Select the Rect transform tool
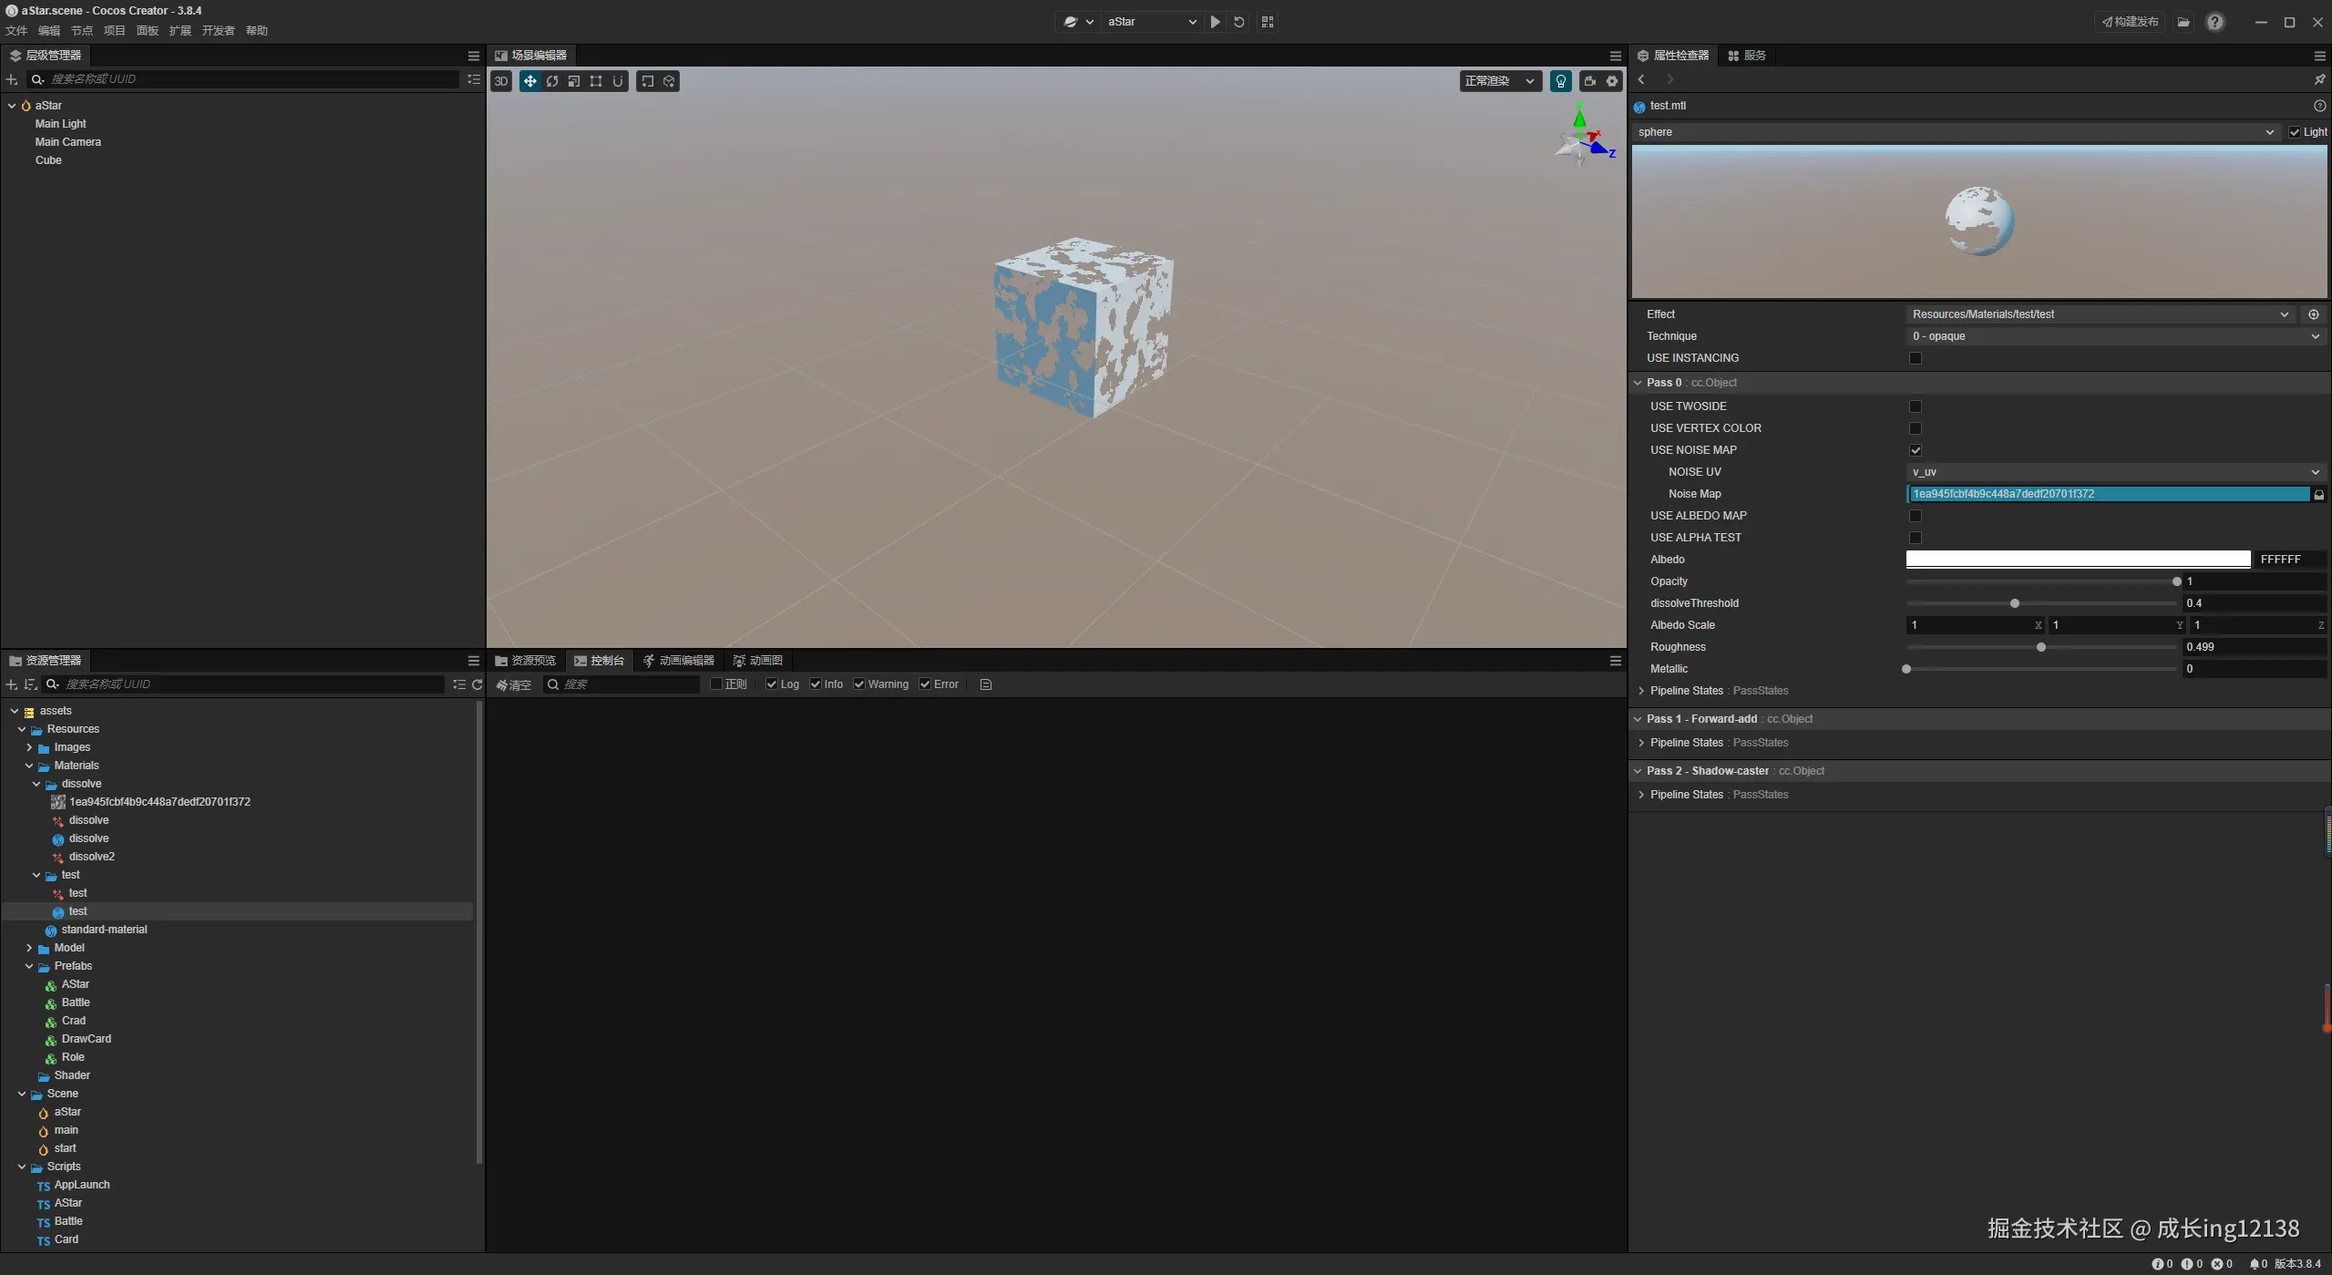This screenshot has width=2332, height=1275. coord(595,81)
